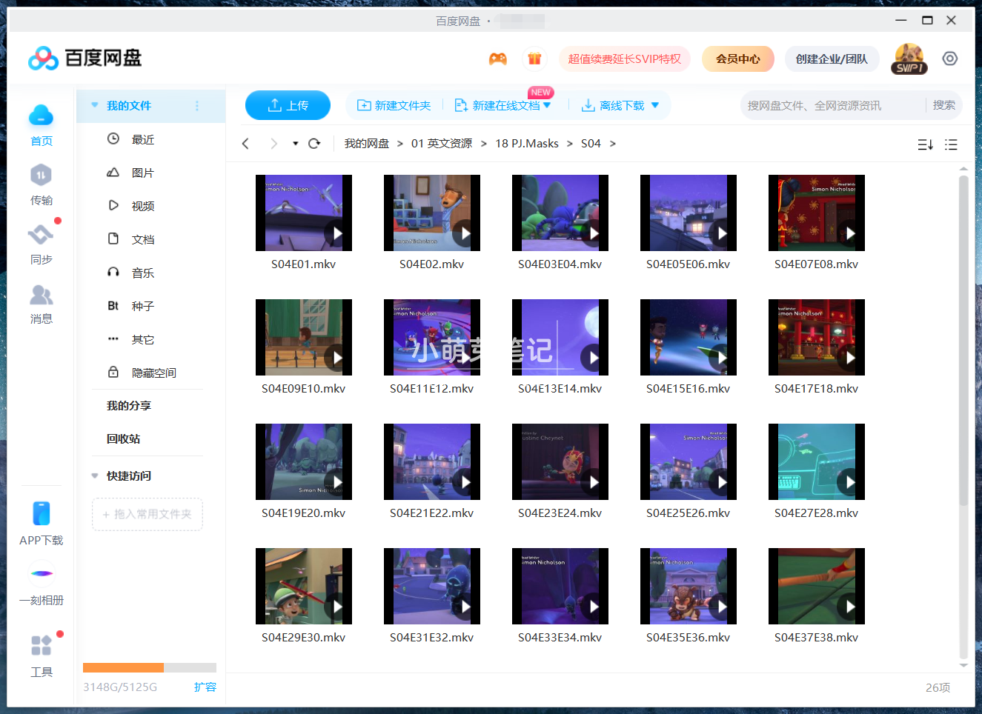Image resolution: width=982 pixels, height=714 pixels.
Task: Open the 回收站 (recycle bin)
Action: coord(123,438)
